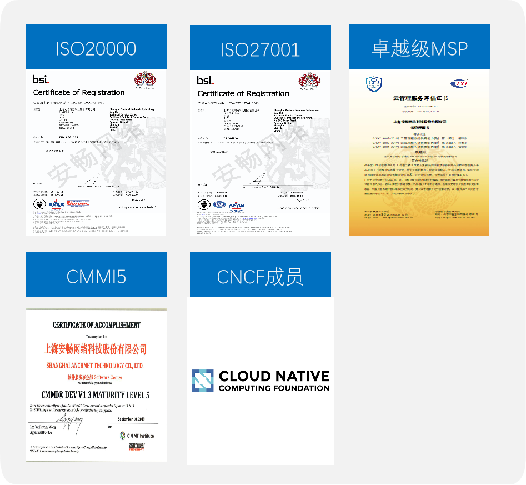This screenshot has height=485, width=526.
Task: Click the CLOUD NATIVE wordmark text
Action: [x=274, y=376]
